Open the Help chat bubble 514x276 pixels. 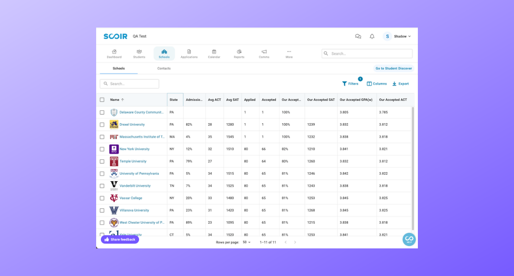409,239
